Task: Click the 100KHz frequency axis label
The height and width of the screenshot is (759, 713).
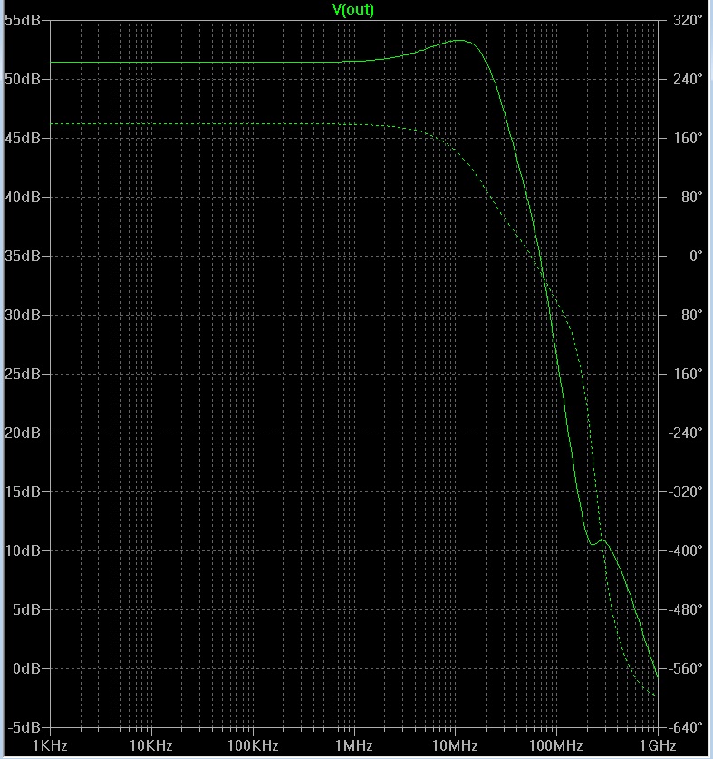Action: tap(253, 745)
